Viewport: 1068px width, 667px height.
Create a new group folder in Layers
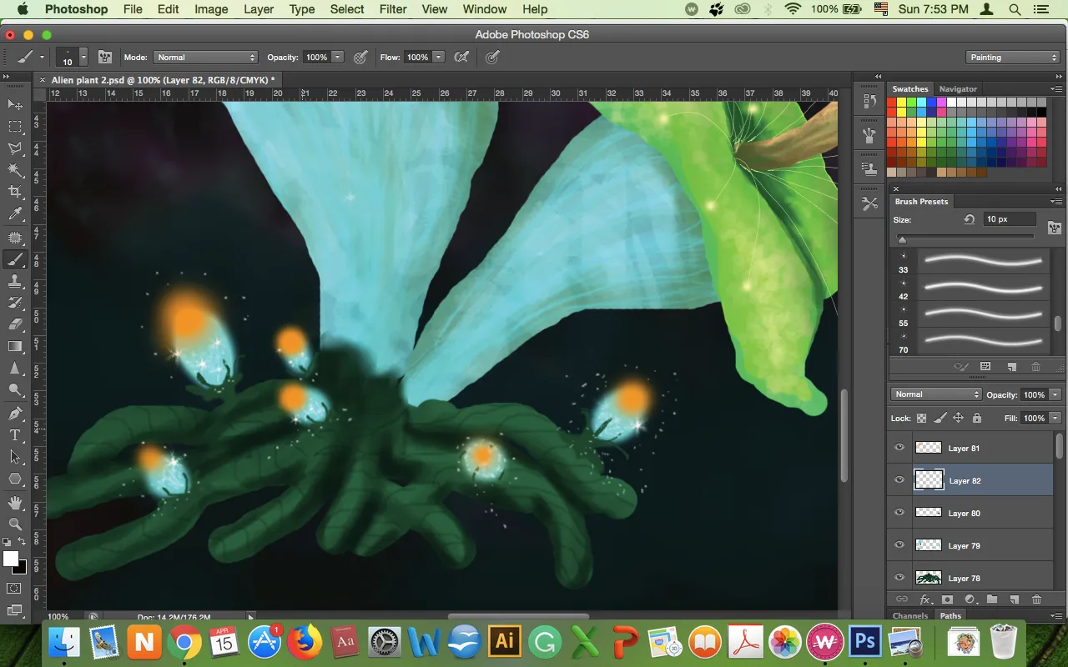click(992, 599)
